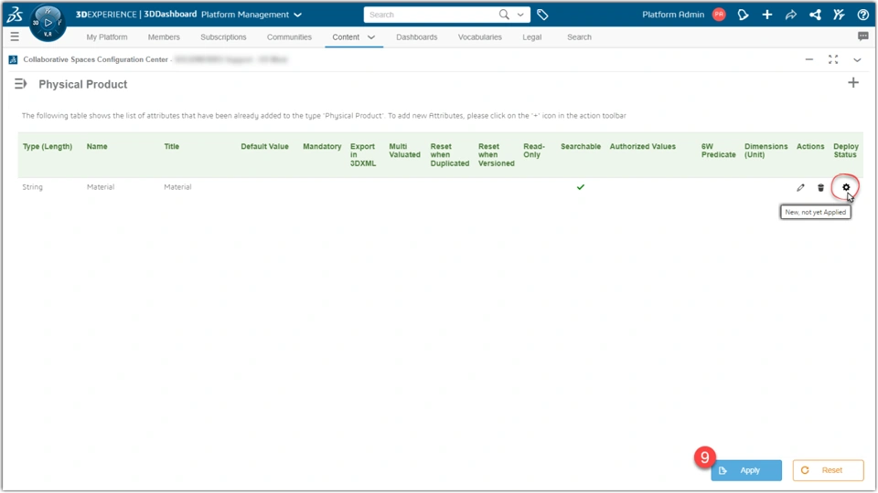Image resolution: width=878 pixels, height=493 pixels.
Task: Expand the Content tab chevron
Action: tap(371, 37)
